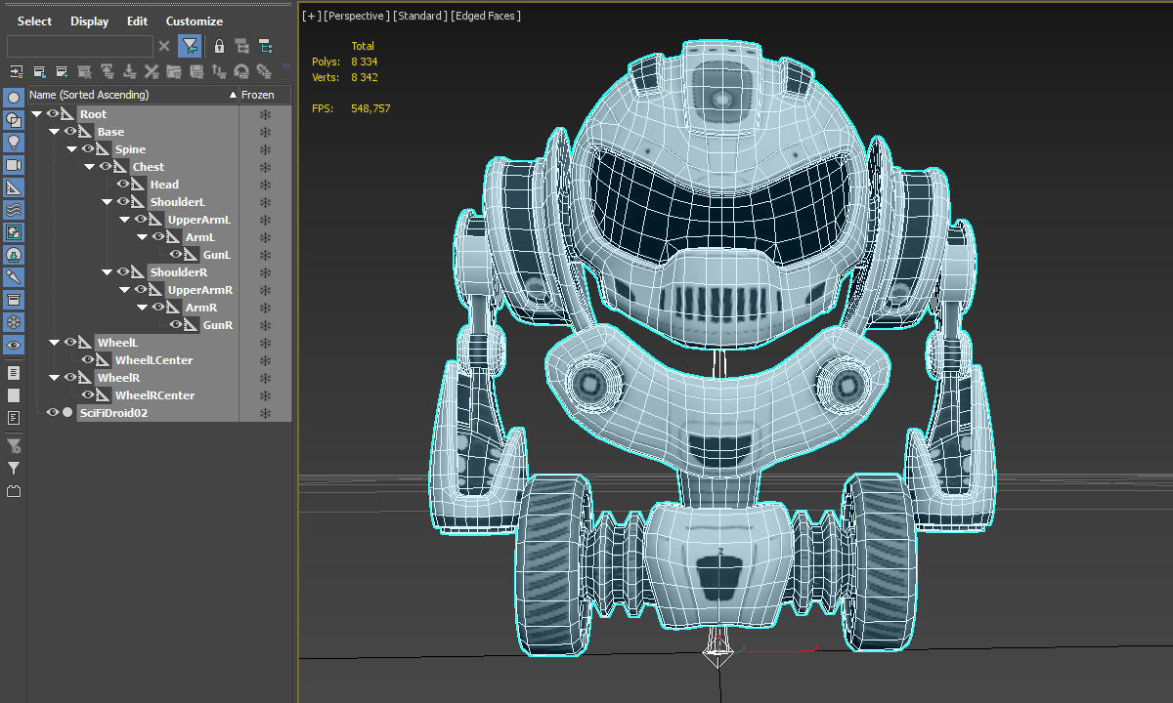
Task: Toggle the Display Cameras filter icon
Action: [x=14, y=165]
